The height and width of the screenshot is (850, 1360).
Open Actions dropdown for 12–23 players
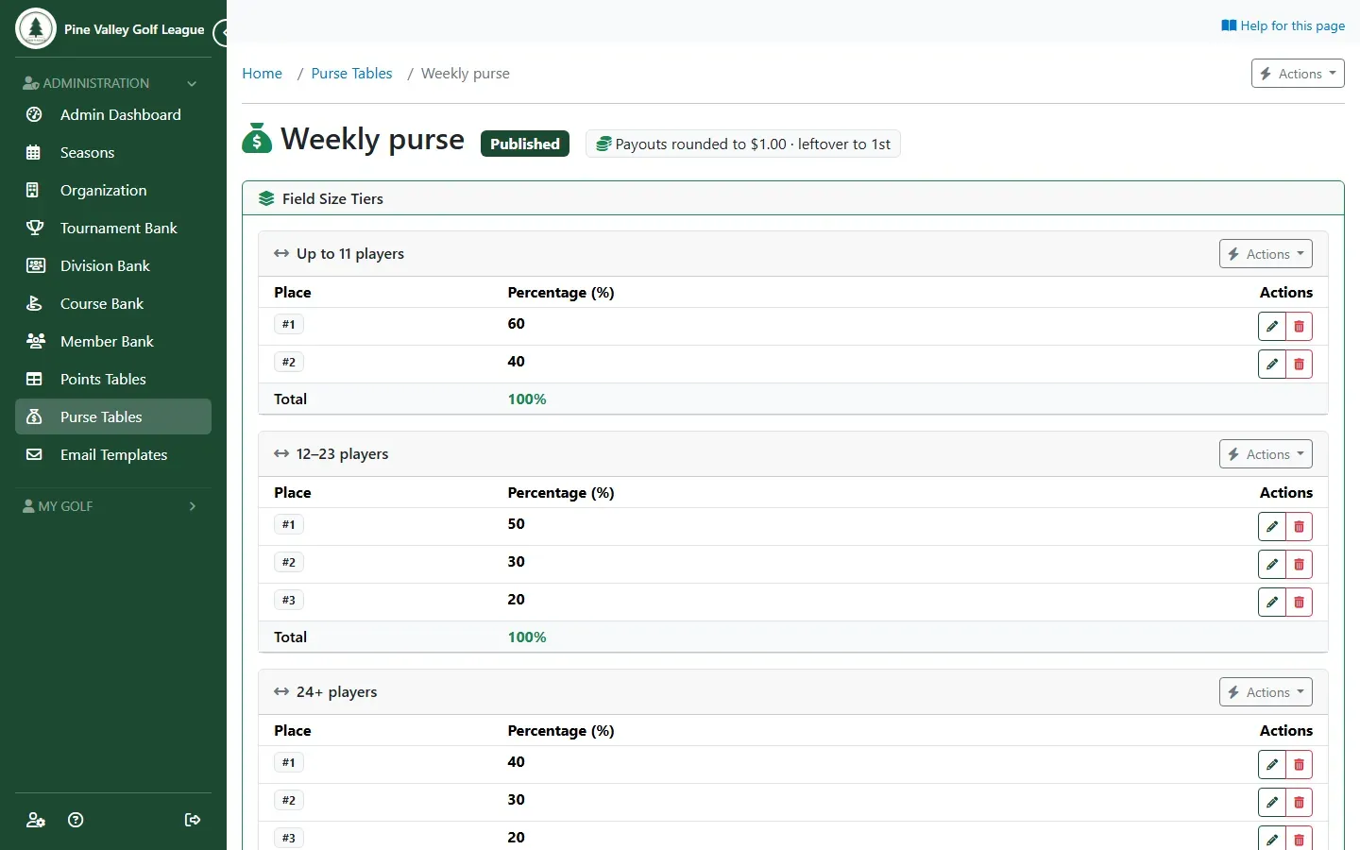[x=1266, y=454]
